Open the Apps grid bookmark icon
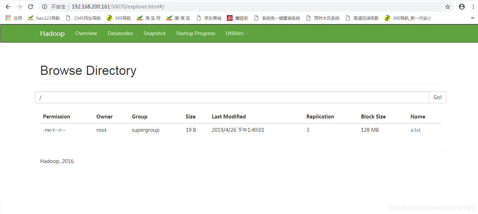This screenshot has width=478, height=214. pos(8,18)
